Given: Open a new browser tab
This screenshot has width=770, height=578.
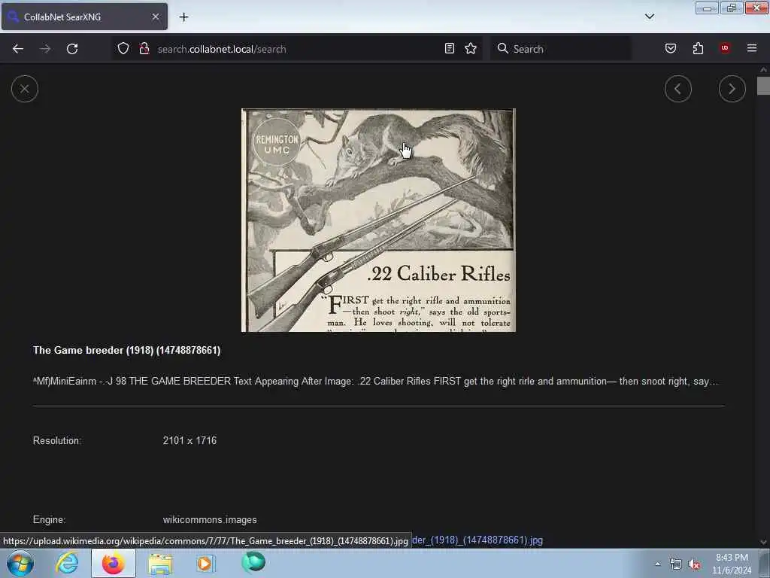Looking at the screenshot, I should coord(183,17).
